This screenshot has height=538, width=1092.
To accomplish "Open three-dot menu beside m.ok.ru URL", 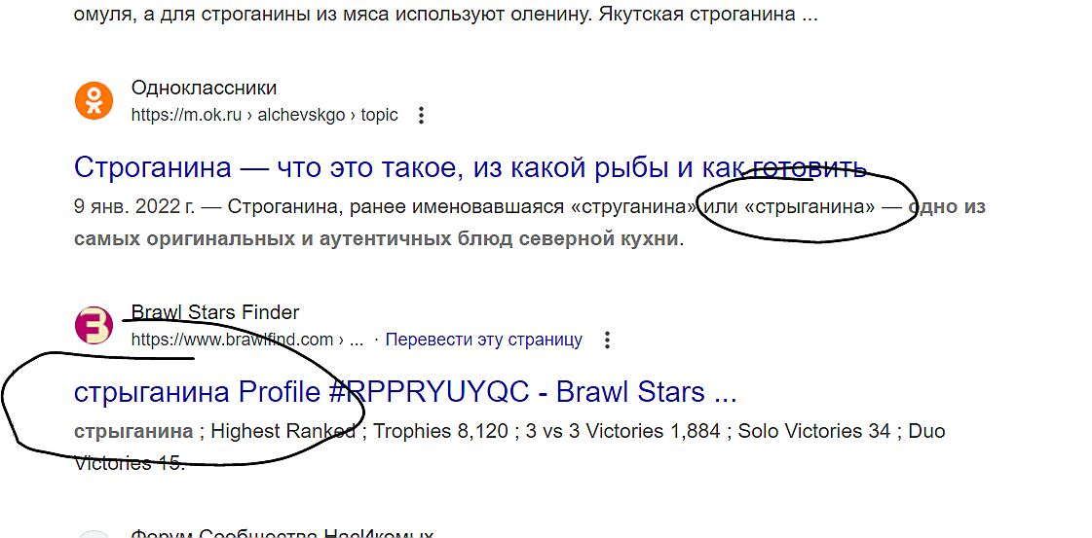I will pyautogui.click(x=421, y=116).
